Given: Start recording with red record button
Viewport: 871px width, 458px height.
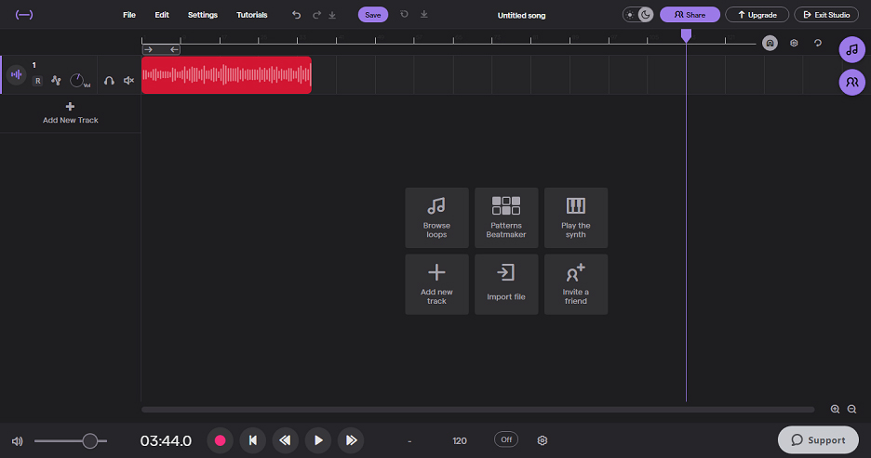Looking at the screenshot, I should pyautogui.click(x=220, y=440).
